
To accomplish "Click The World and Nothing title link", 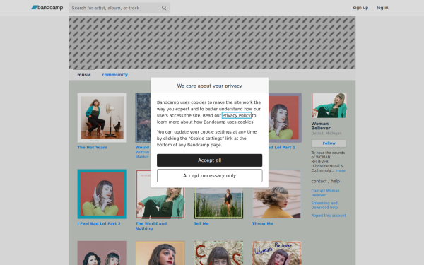I will click(151, 226).
